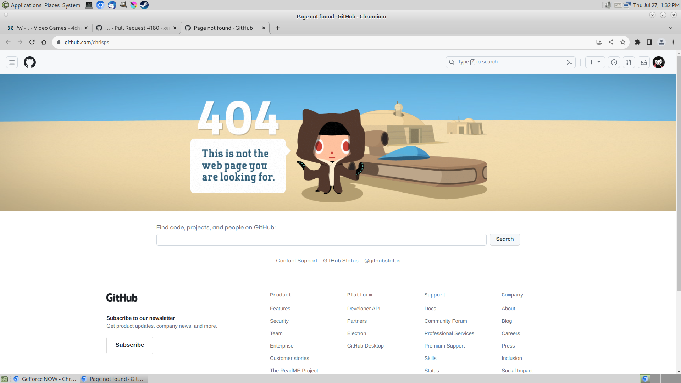The width and height of the screenshot is (681, 383).
Task: Open the Applications menu in top panel
Action: (22, 5)
